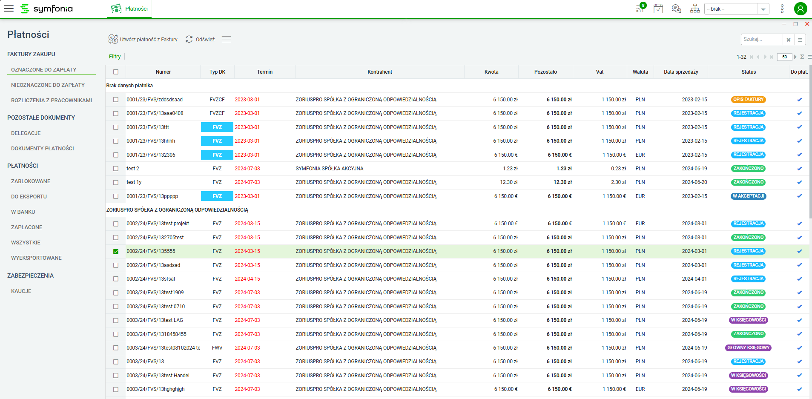The width and height of the screenshot is (812, 399).
Task: Select Nieoznaczone do zapłaty in sidebar
Action: pos(48,85)
